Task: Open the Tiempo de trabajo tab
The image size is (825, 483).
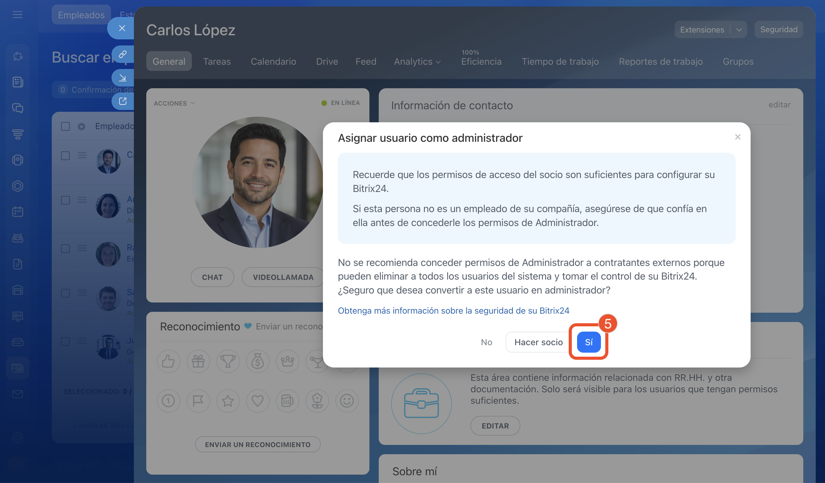Action: click(560, 62)
